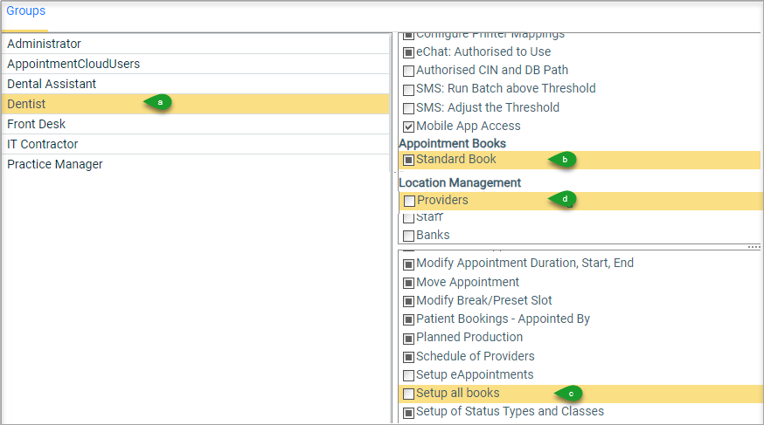This screenshot has width=764, height=425.
Task: Toggle Setup of Status Types and Classes
Action: pos(409,413)
